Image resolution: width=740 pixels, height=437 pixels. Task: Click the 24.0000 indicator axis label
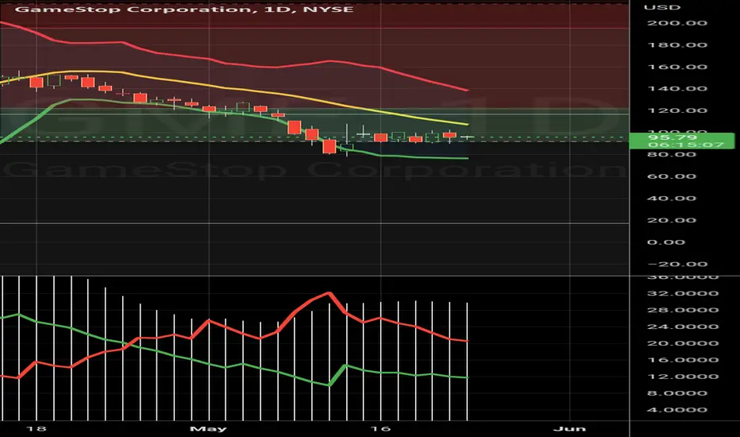point(682,327)
